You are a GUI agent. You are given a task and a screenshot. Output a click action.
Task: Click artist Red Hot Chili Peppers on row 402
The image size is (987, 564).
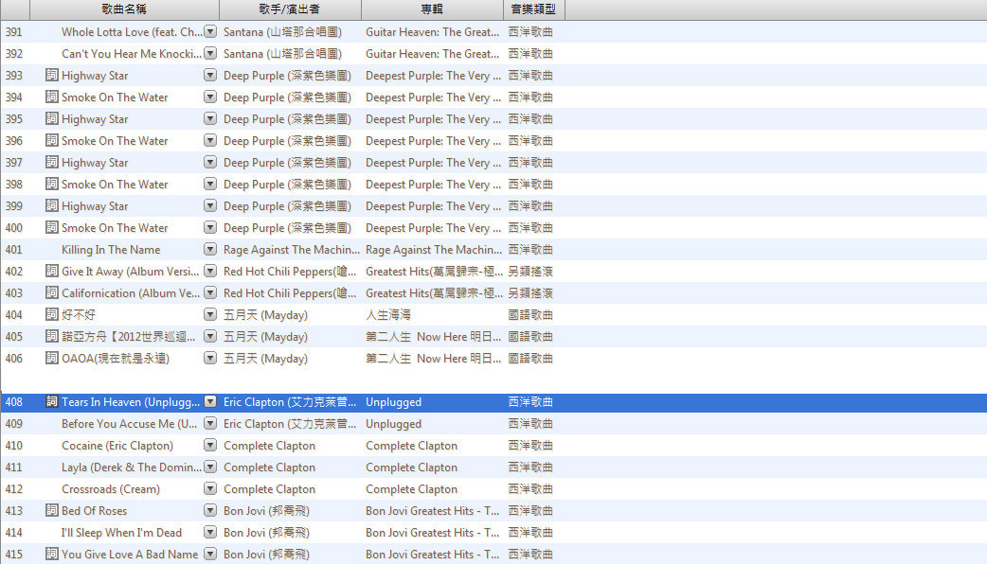(290, 272)
